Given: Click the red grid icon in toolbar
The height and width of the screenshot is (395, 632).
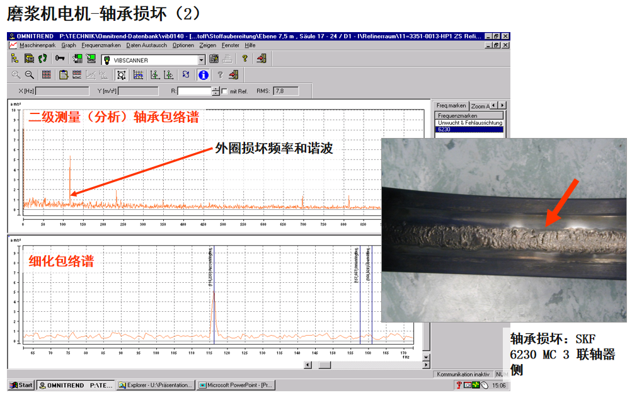Looking at the screenshot, I should click(x=46, y=75).
